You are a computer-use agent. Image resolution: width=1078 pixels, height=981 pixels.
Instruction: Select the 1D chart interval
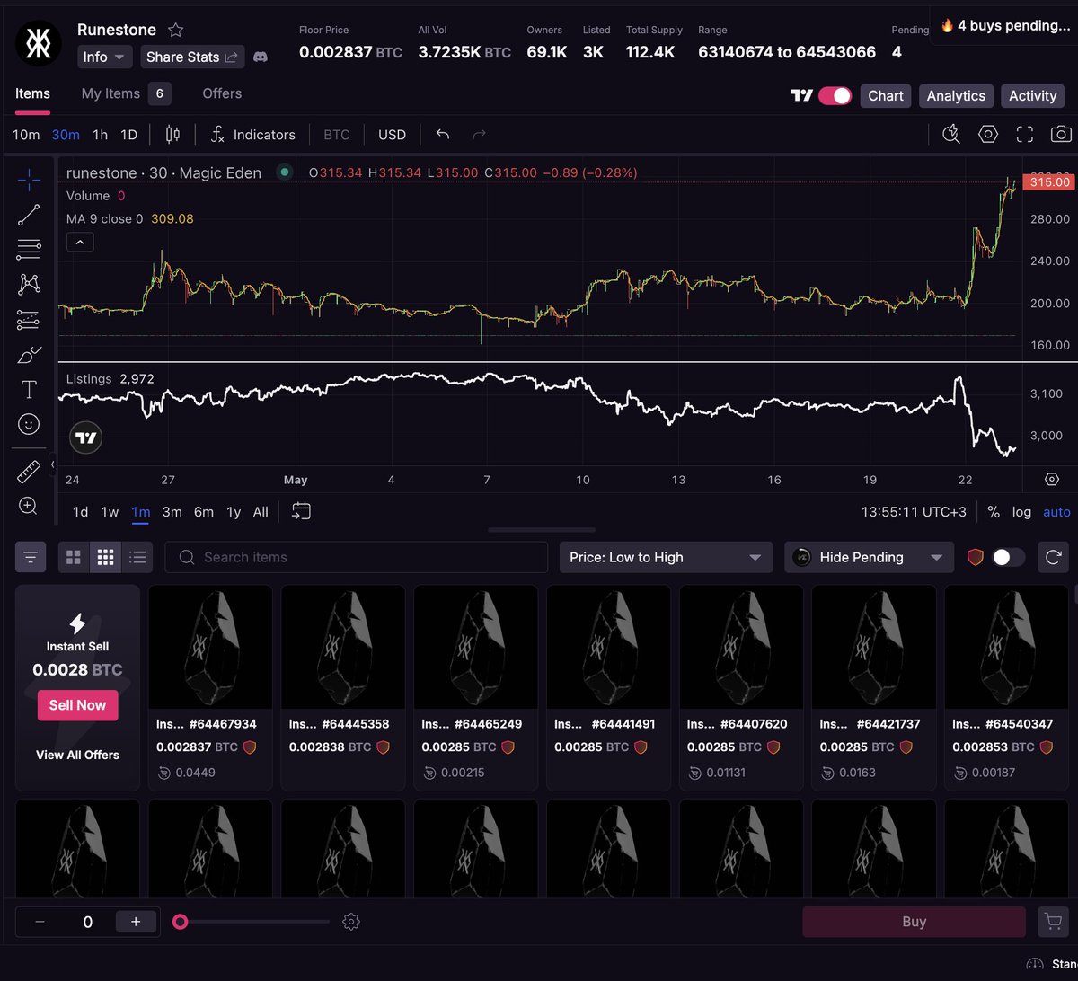click(x=128, y=135)
